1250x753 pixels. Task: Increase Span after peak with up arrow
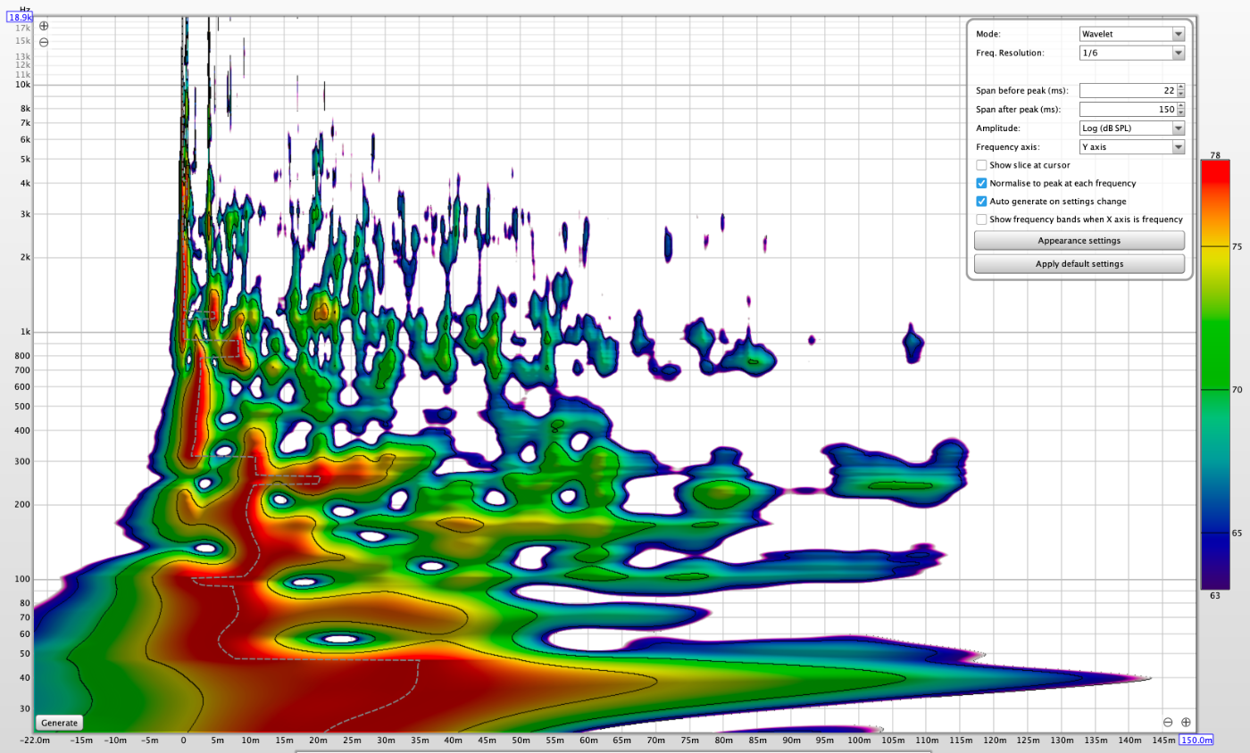click(1180, 105)
